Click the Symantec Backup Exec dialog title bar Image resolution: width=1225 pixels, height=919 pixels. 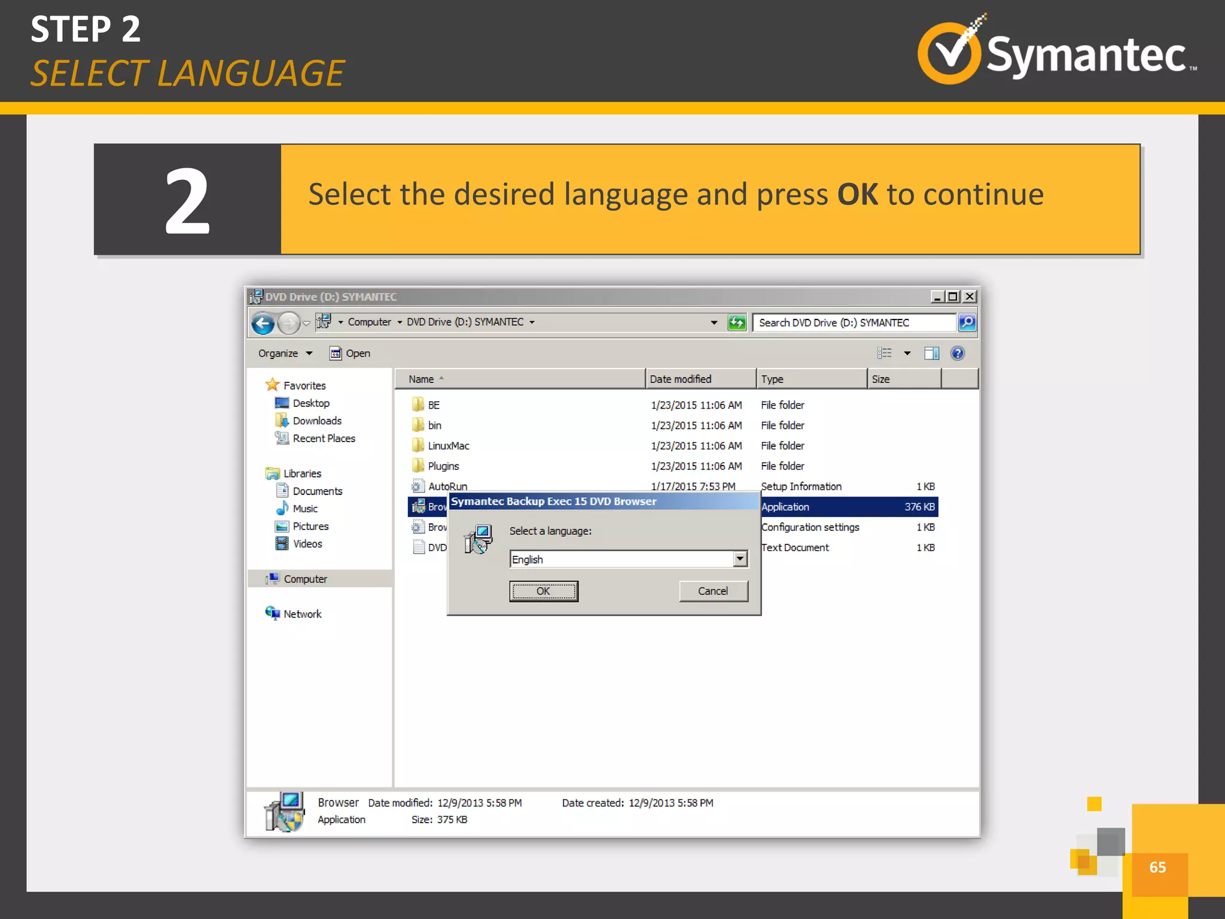[604, 501]
